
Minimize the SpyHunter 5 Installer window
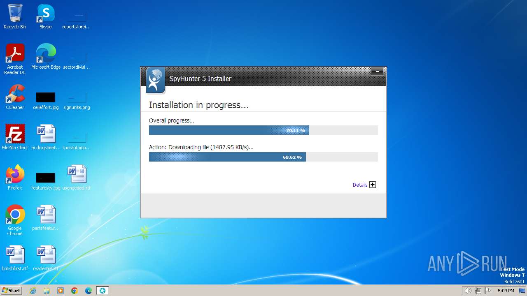[377, 72]
